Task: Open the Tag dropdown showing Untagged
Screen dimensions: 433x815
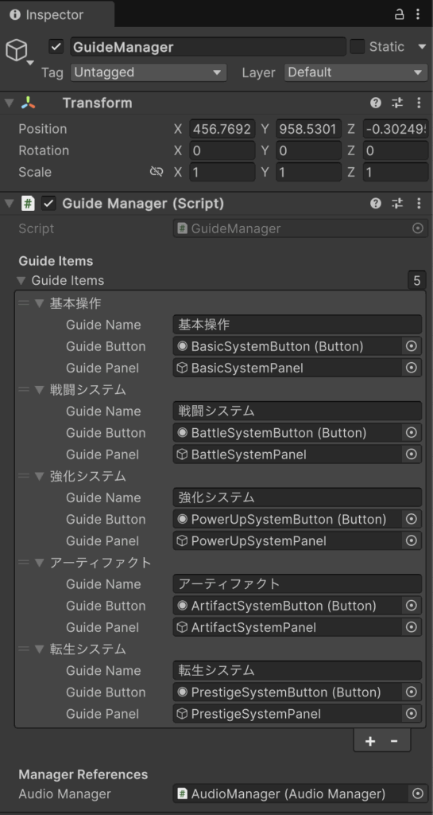Action: coord(149,72)
